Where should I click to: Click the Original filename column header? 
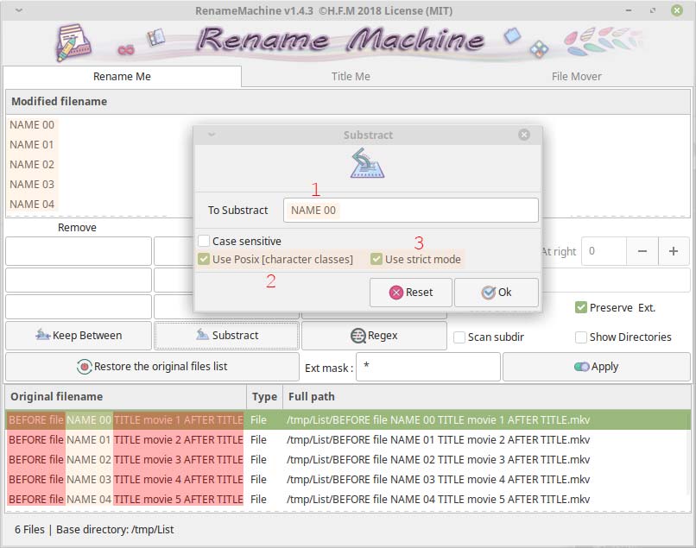[x=125, y=396]
